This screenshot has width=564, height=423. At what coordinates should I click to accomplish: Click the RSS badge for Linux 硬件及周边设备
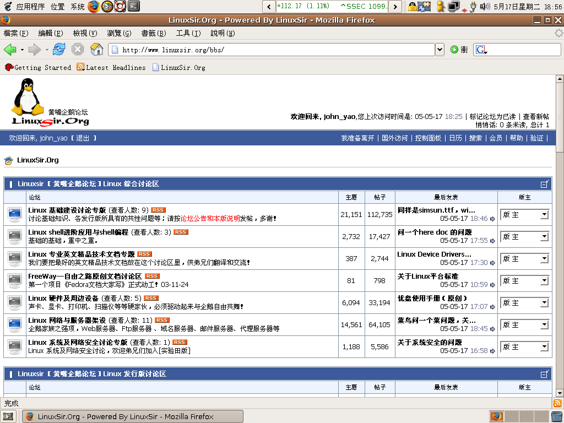click(151, 298)
